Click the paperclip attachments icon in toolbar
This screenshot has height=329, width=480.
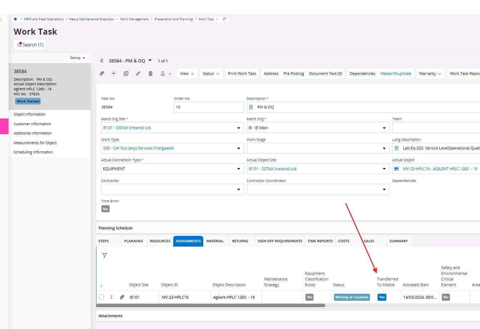[102, 74]
